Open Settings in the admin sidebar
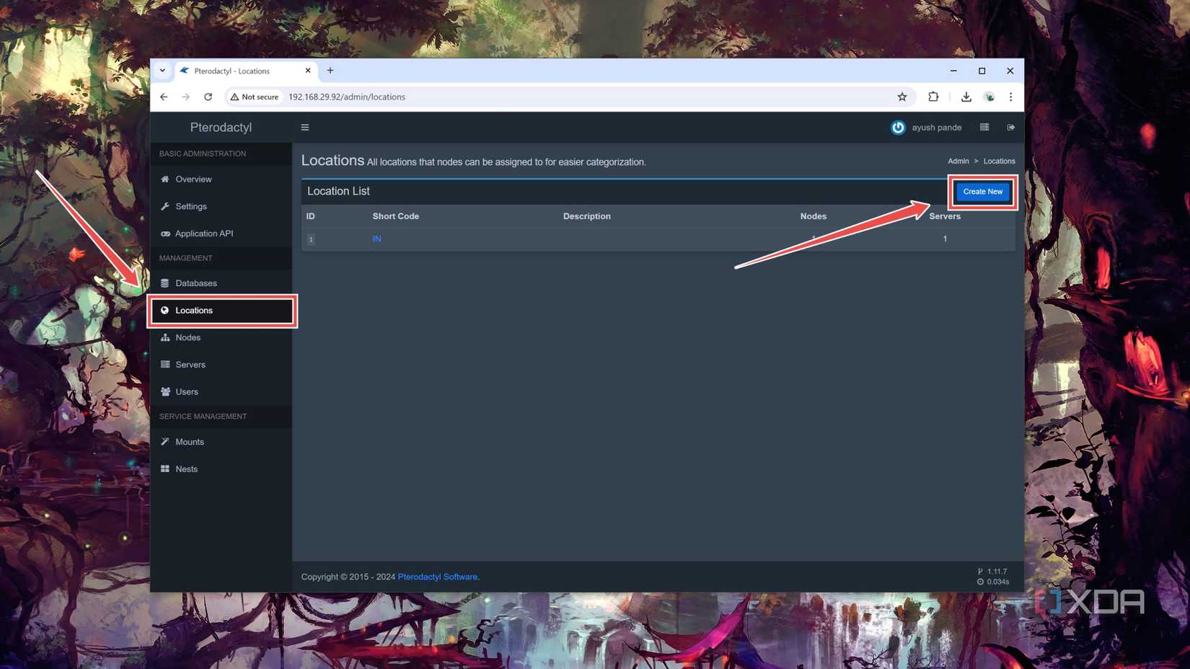The width and height of the screenshot is (1190, 669). click(x=221, y=206)
